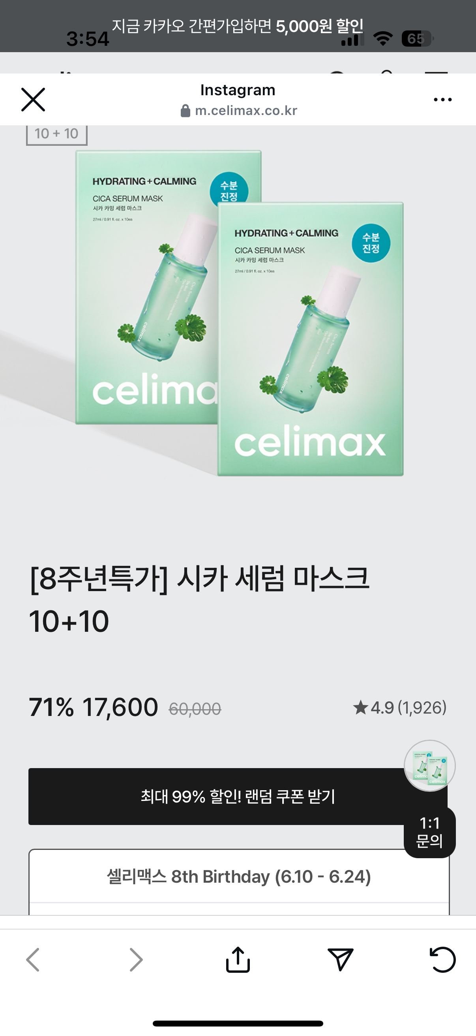
Task: Tap the lock icon beside the URL
Action: [x=185, y=111]
